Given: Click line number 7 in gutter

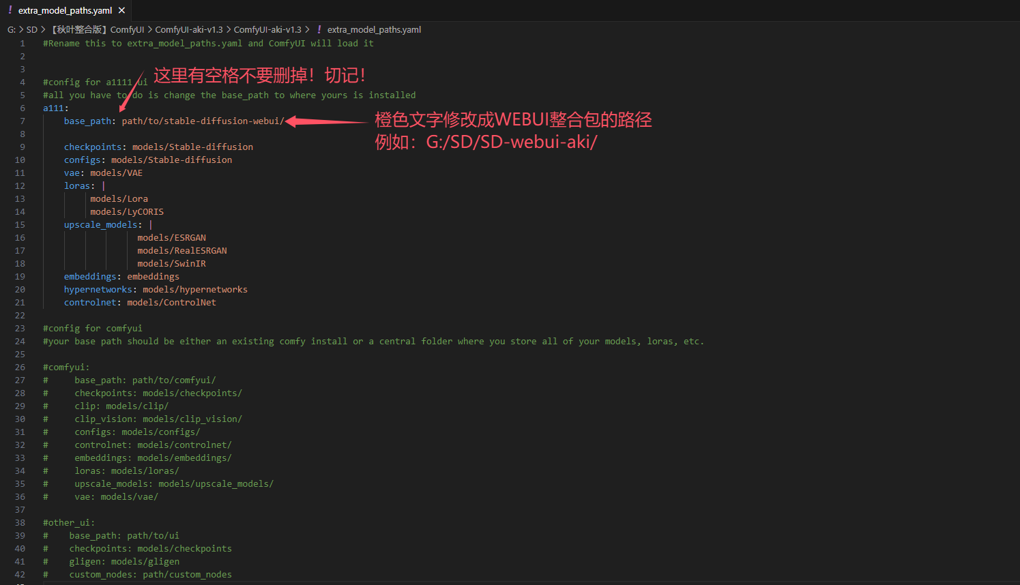Looking at the screenshot, I should (22, 121).
